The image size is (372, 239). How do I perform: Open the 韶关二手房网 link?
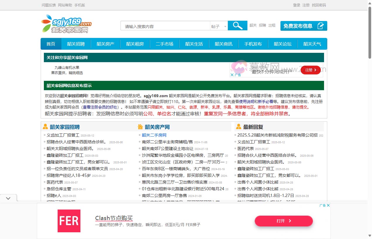[x=154, y=135]
